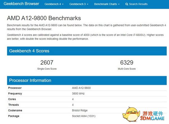Select the 3800 MHz frequency value
Image resolution: width=169 pixels, height=124 pixels.
coord(78,93)
